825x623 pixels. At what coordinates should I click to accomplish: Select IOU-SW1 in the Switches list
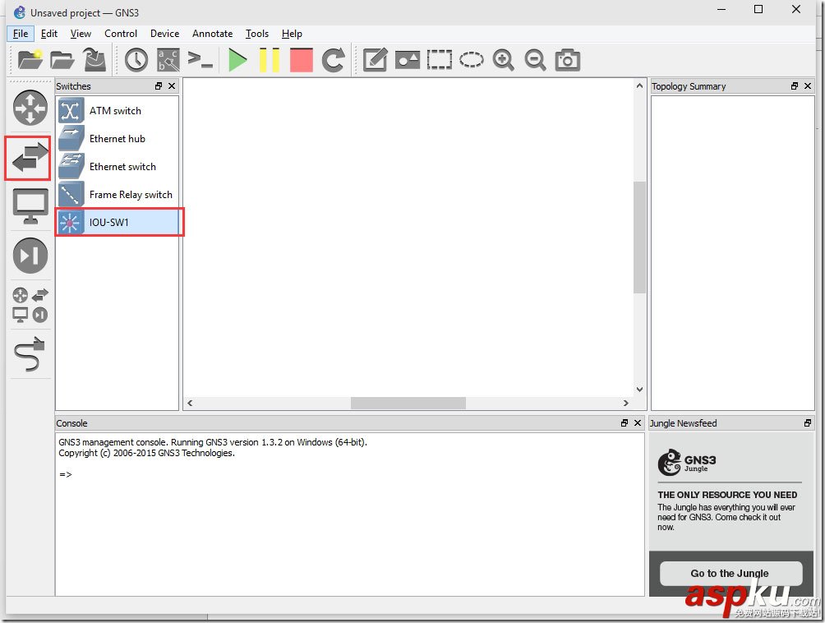(x=108, y=222)
